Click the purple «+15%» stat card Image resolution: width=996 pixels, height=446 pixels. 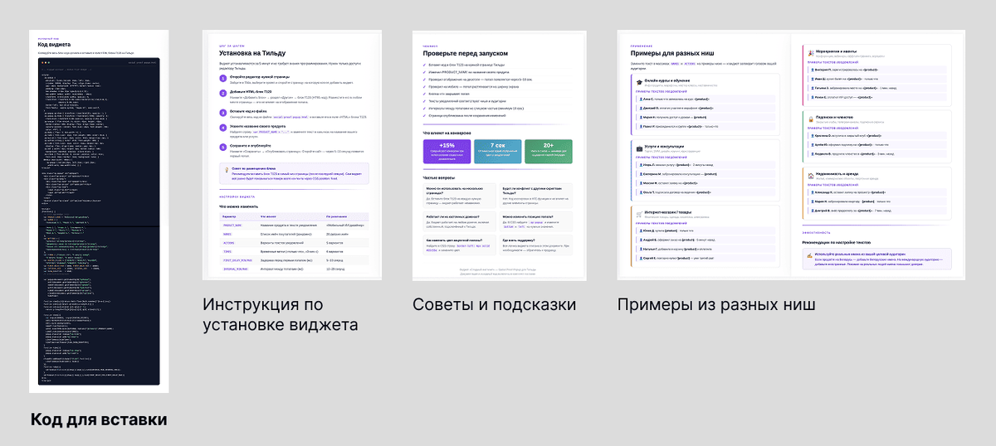[447, 151]
